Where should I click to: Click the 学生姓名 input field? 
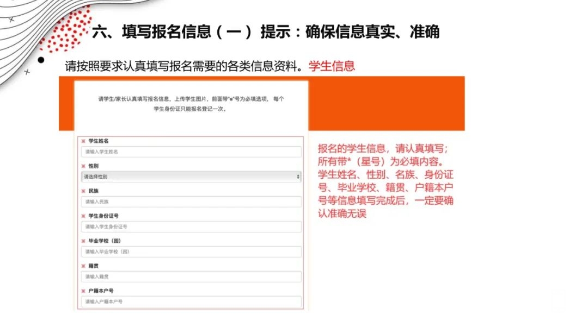191,152
